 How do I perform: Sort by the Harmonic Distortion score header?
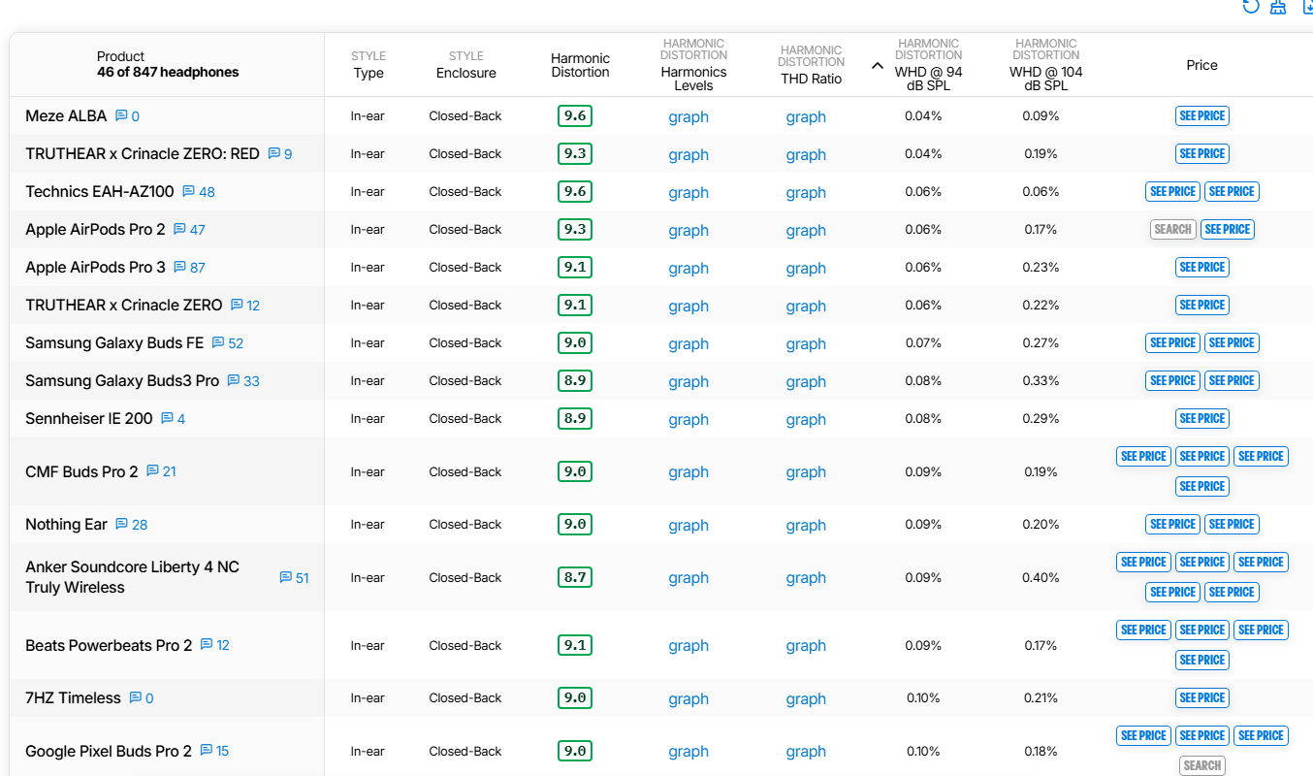point(580,65)
